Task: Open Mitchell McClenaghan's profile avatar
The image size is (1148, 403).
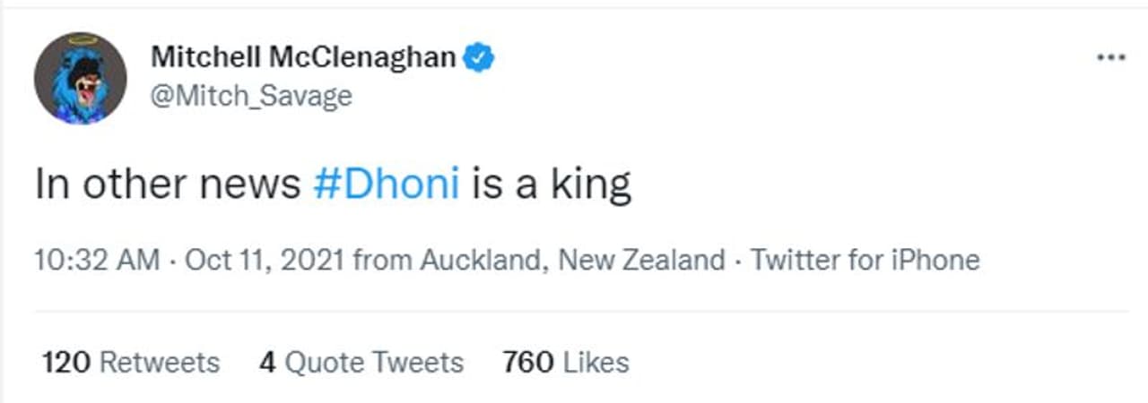Action: coord(80,79)
